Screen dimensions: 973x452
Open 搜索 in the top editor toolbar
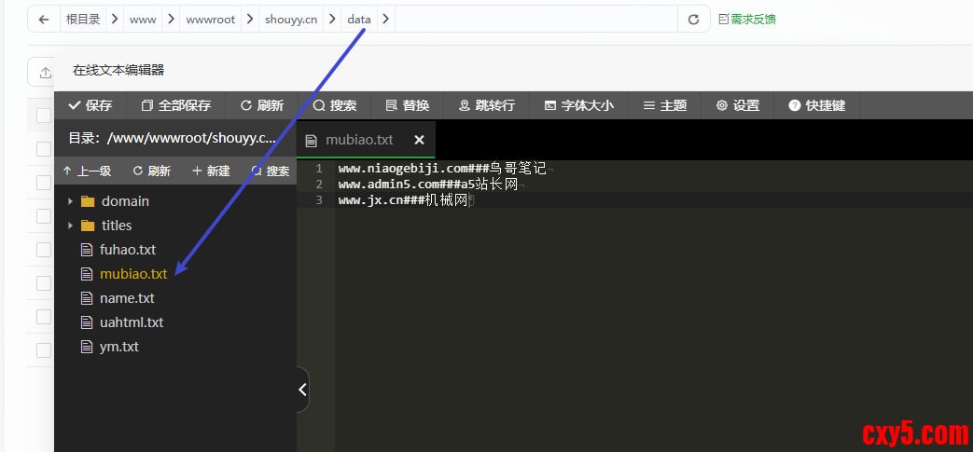pos(335,105)
